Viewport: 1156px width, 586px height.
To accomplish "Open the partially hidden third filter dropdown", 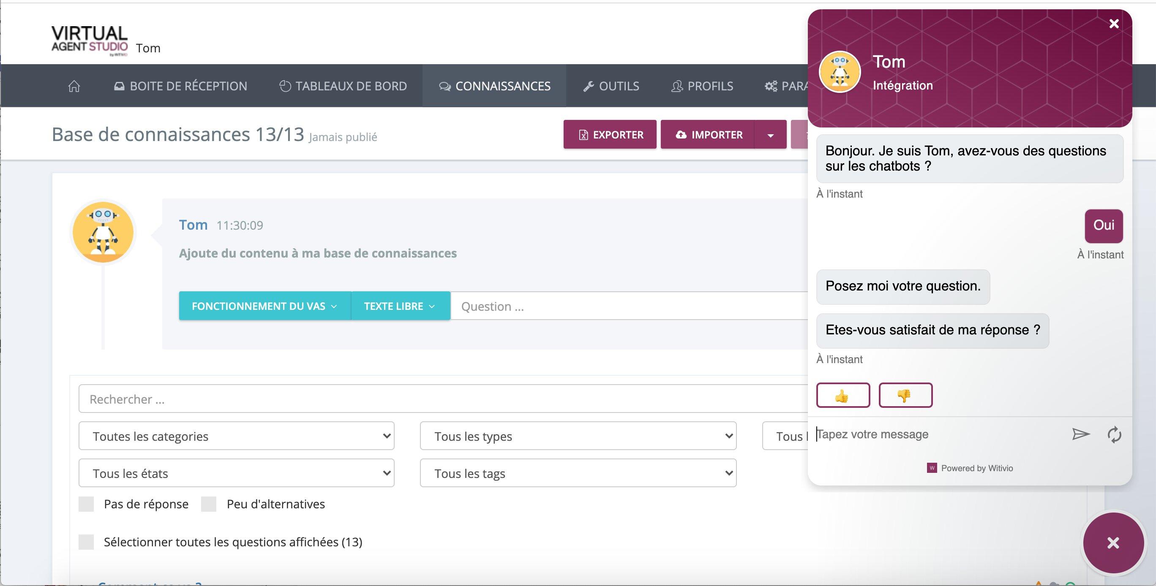I will [x=785, y=436].
